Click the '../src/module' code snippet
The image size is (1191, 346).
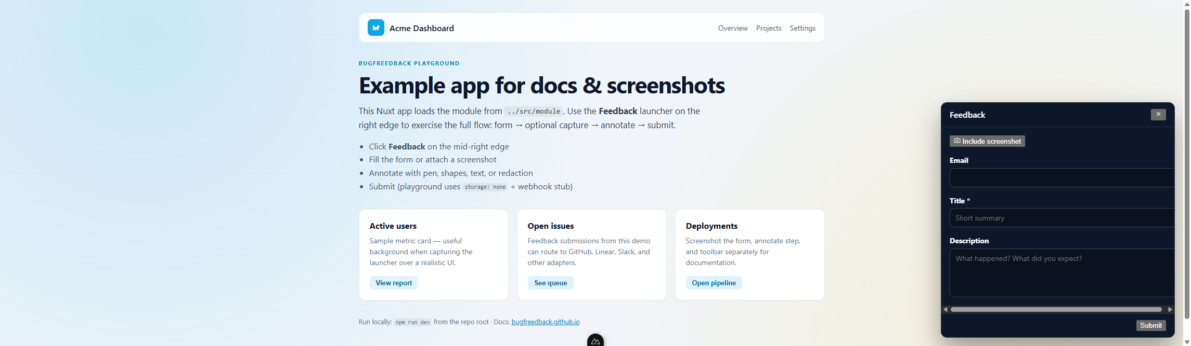[x=534, y=112]
